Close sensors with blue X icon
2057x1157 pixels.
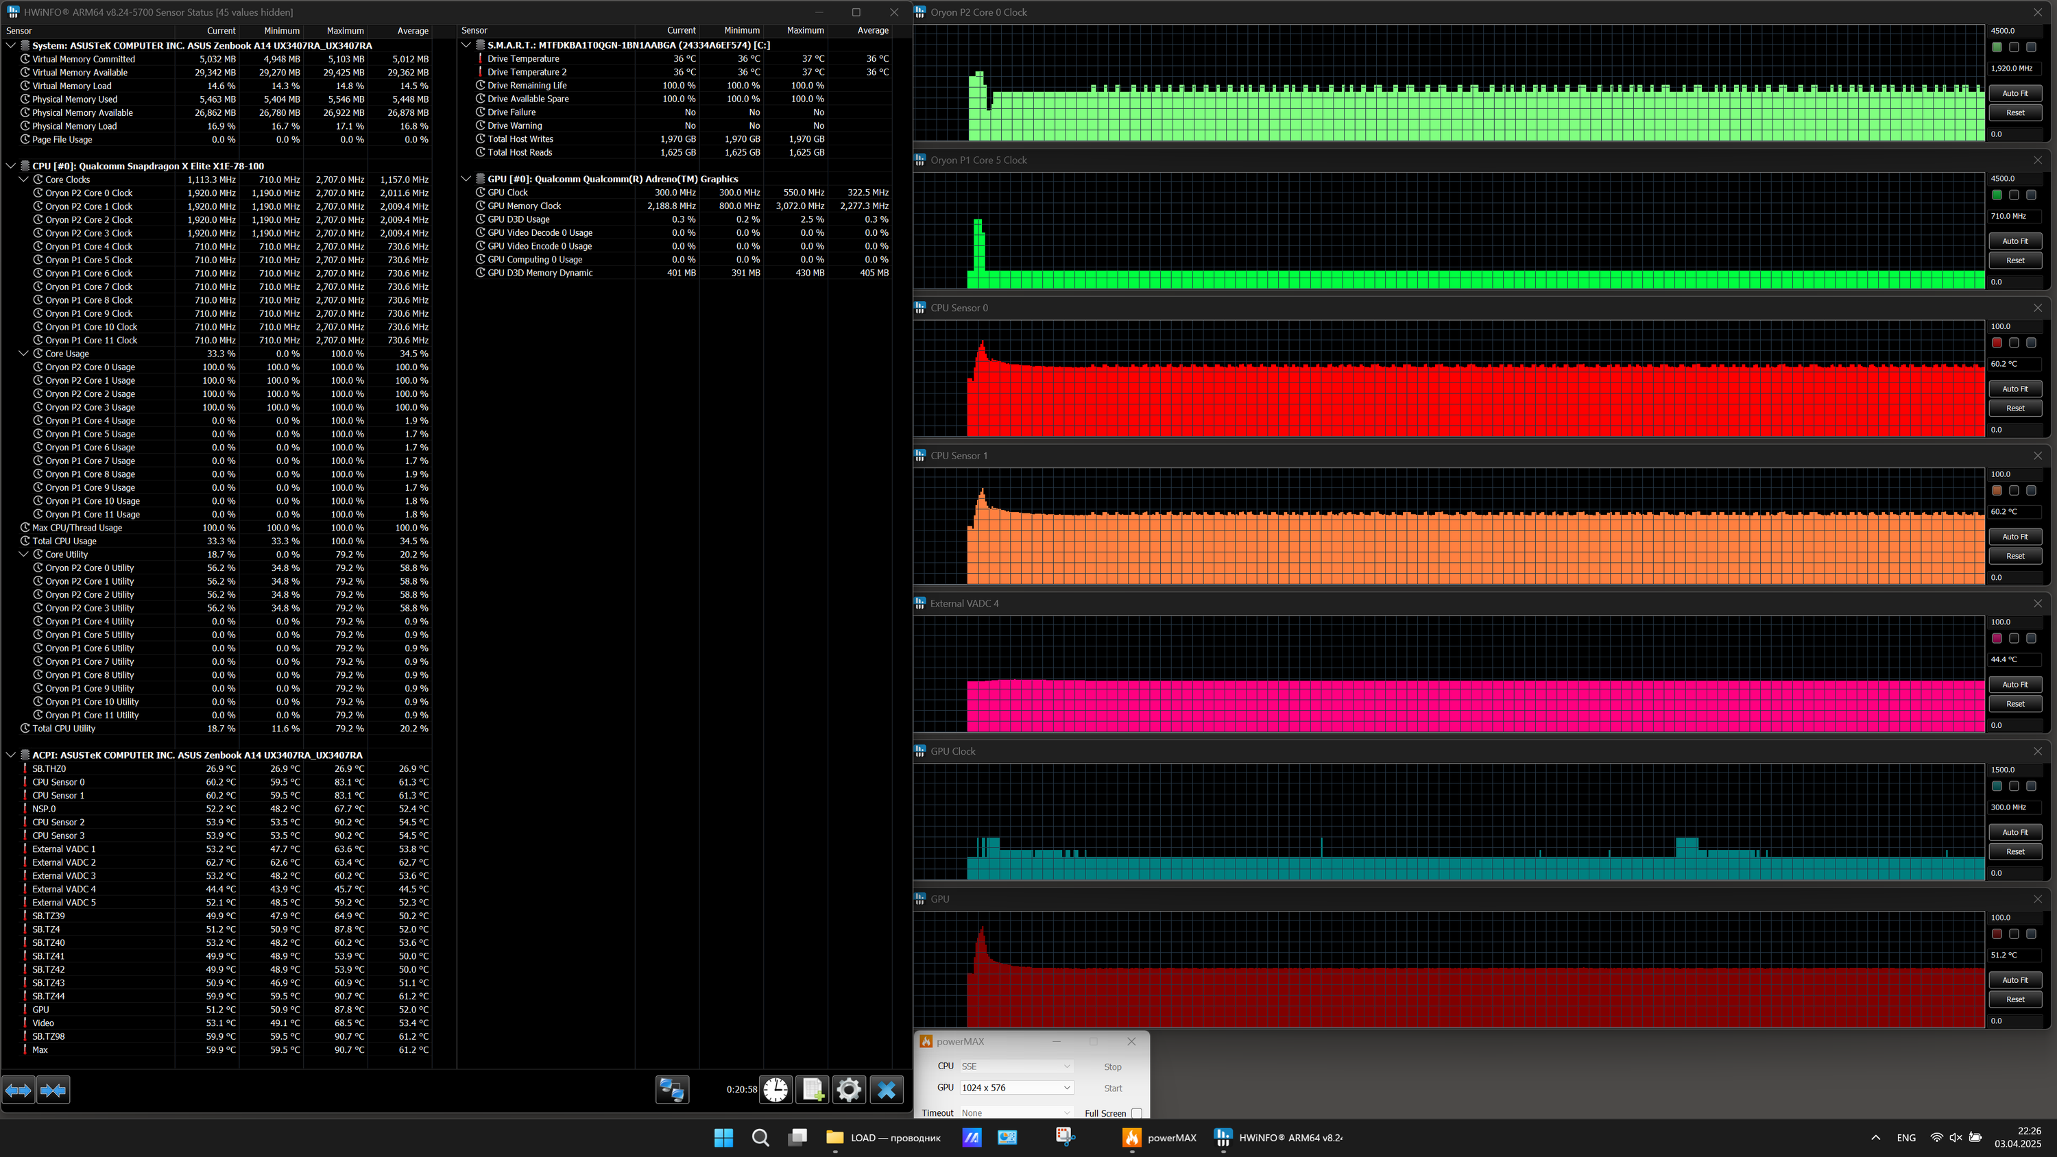point(887,1090)
